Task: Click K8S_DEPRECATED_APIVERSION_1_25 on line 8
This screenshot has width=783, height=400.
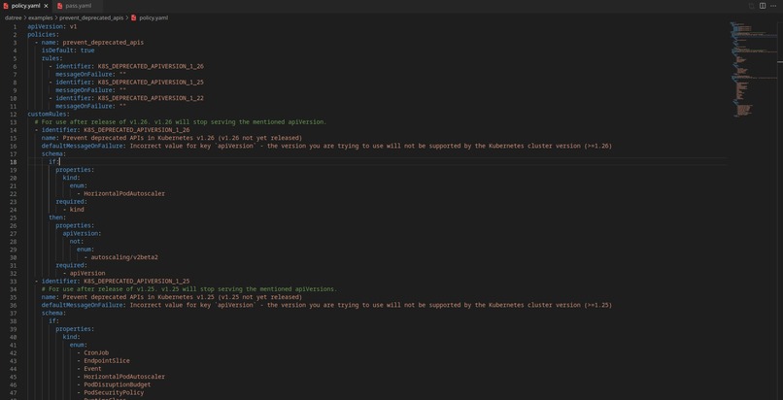Action: point(151,83)
